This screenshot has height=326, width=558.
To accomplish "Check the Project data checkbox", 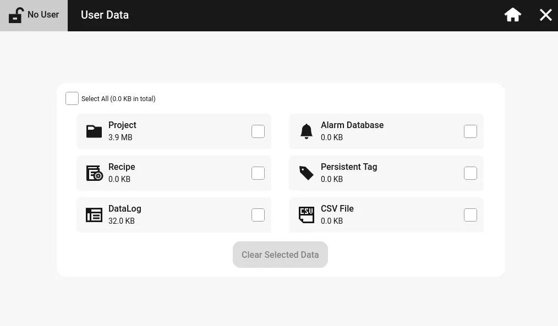I will [x=258, y=131].
